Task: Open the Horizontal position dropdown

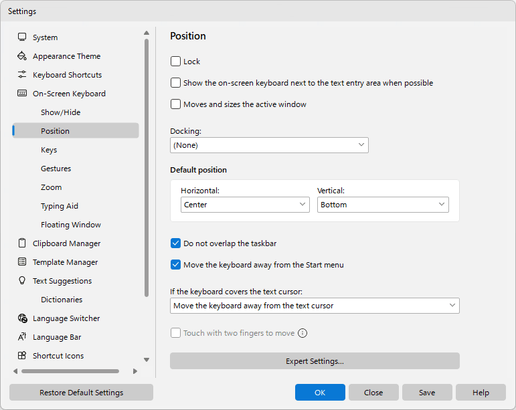Action: tap(245, 205)
